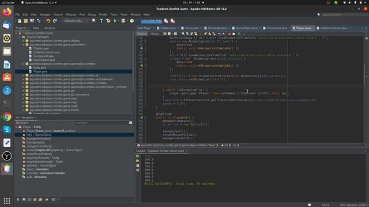Image resolution: width=369 pixels, height=207 pixels.
Task: Toggle Show Fields filter in Navigator
Action: click(x=24, y=200)
